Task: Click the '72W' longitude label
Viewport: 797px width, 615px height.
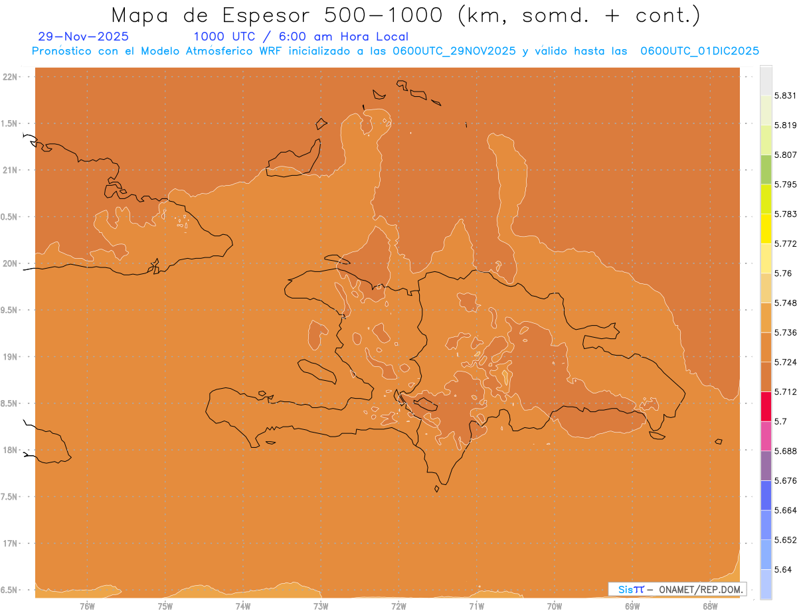Action: click(398, 606)
